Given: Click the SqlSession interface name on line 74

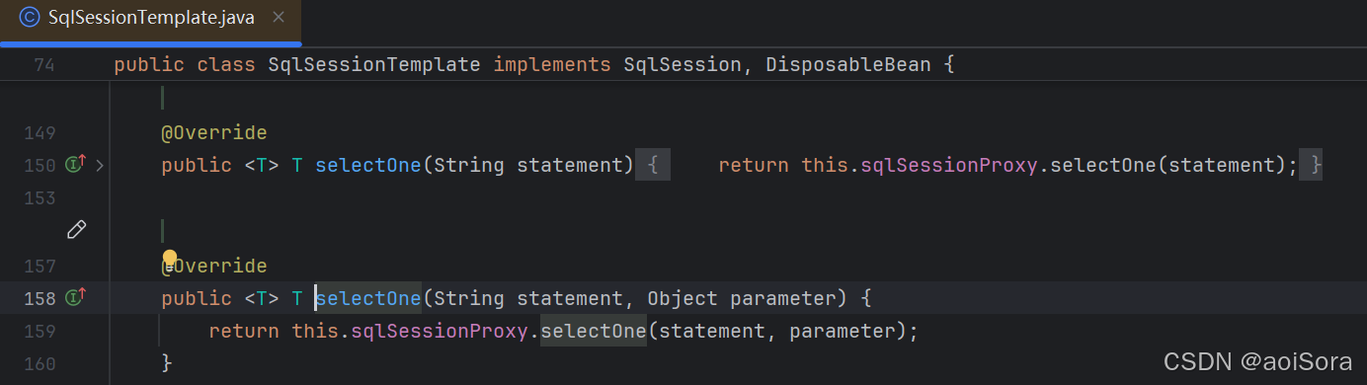Looking at the screenshot, I should click(x=682, y=65).
